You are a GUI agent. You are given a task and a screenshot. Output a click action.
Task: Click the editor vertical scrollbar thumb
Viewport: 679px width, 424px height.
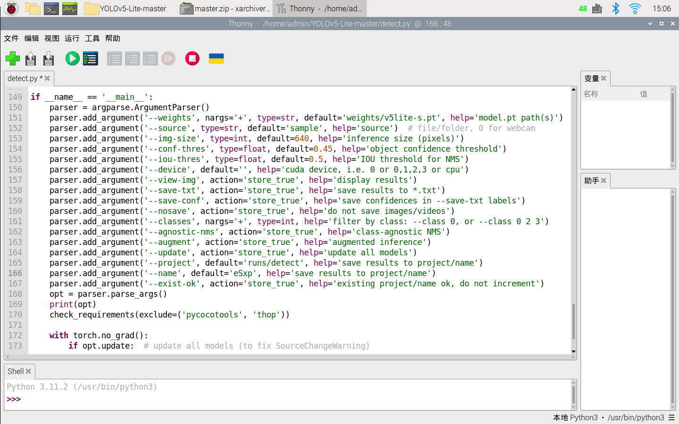573,322
